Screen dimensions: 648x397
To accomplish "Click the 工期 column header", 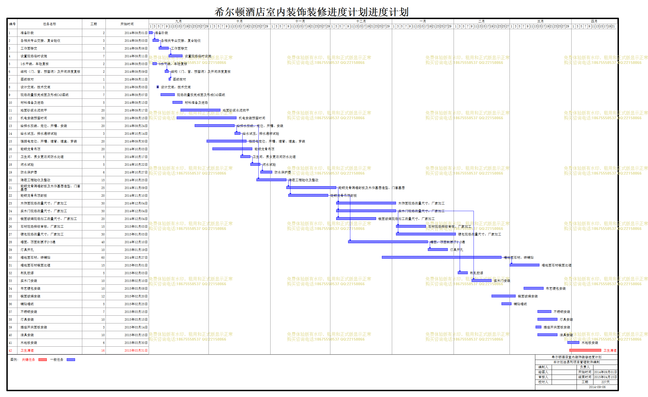I will click(x=94, y=24).
